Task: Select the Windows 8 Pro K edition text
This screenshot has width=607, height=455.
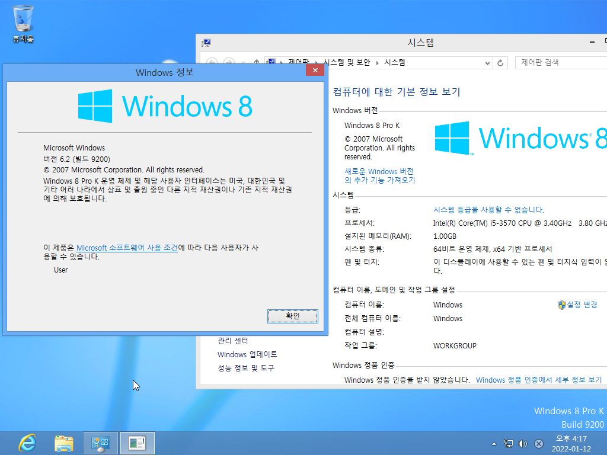Action: 372,126
